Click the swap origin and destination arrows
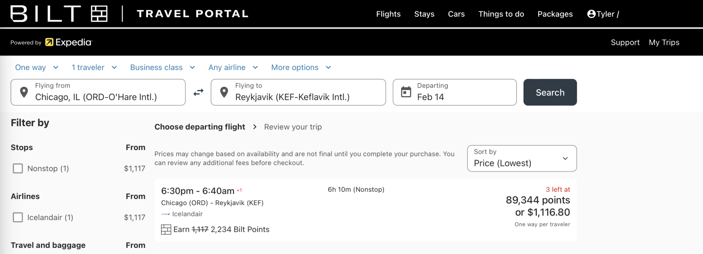The image size is (703, 254). (198, 92)
